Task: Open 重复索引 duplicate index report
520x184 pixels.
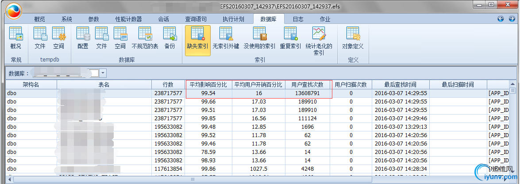Action: 290,38
